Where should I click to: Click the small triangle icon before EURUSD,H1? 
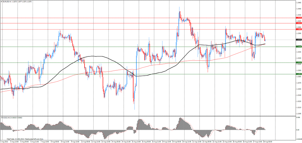click(x=1, y=2)
